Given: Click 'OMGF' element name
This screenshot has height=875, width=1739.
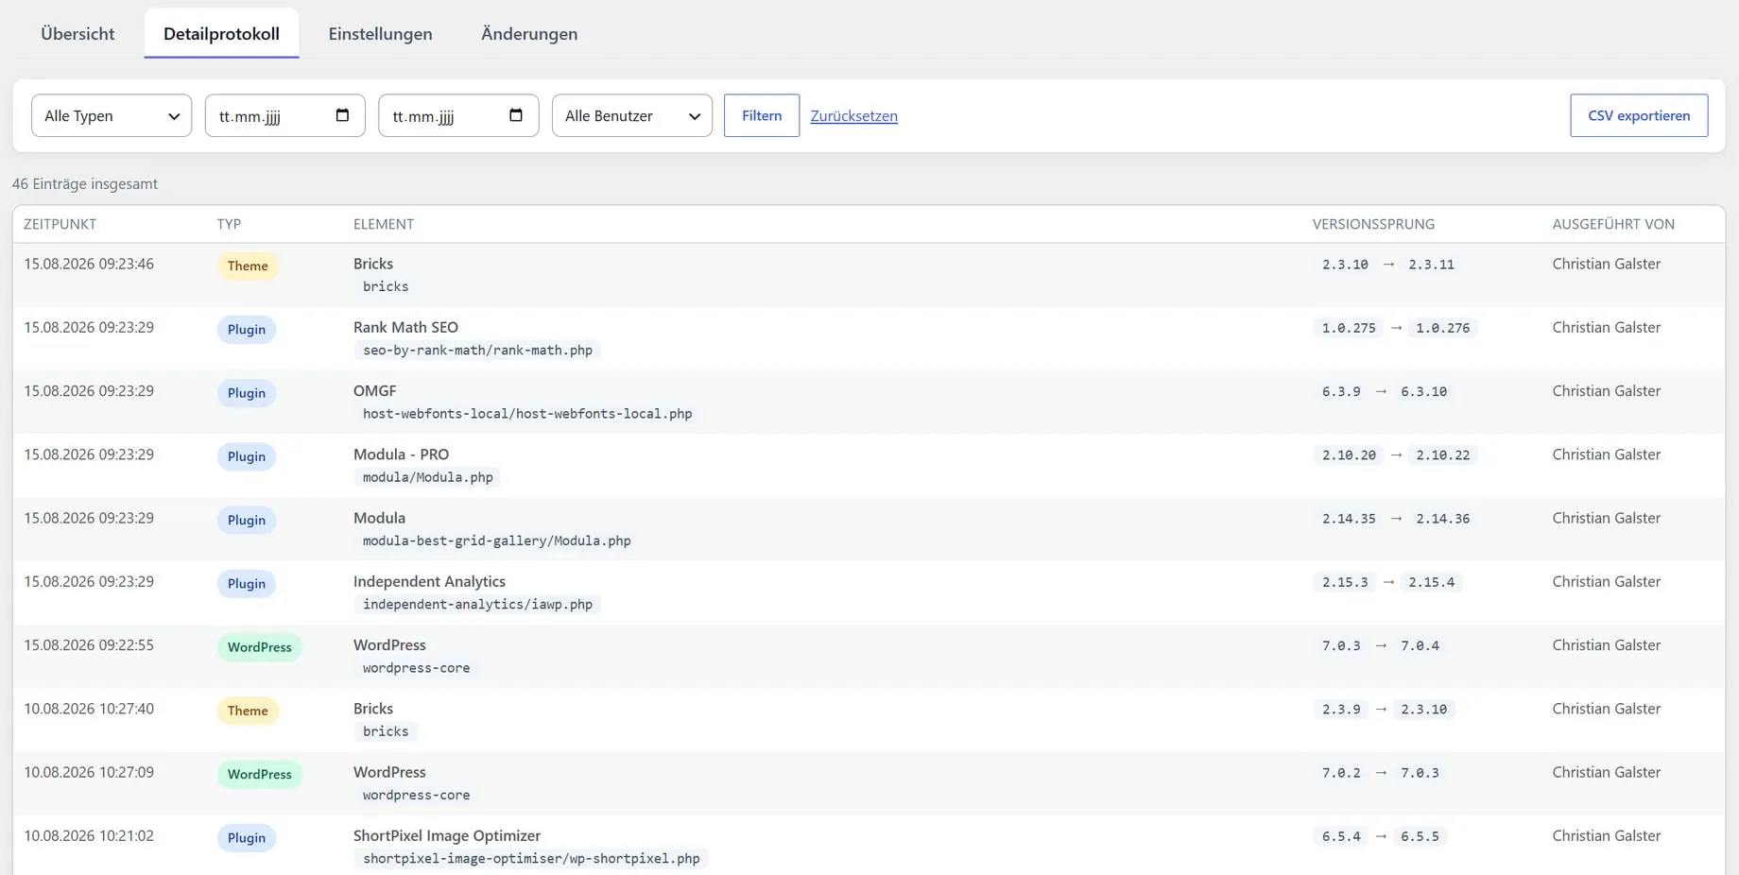Looking at the screenshot, I should pos(375,390).
